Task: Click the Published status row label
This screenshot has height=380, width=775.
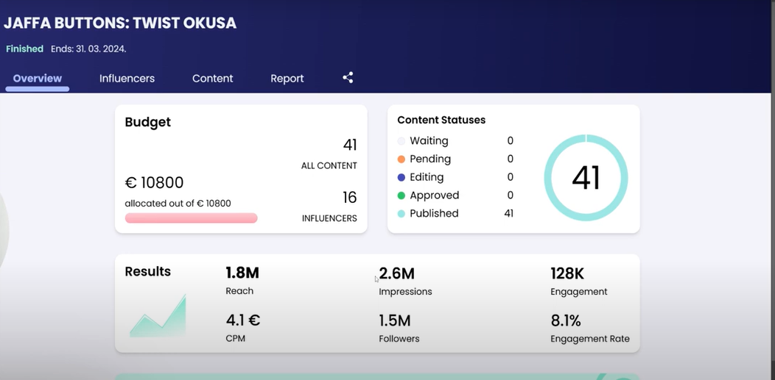Action: pyautogui.click(x=434, y=213)
